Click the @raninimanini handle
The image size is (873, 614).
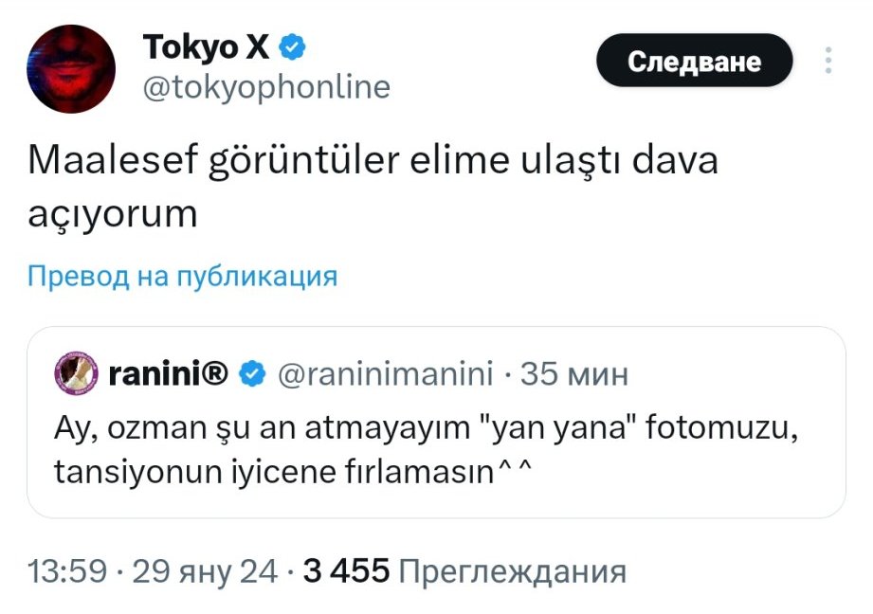tap(385, 374)
